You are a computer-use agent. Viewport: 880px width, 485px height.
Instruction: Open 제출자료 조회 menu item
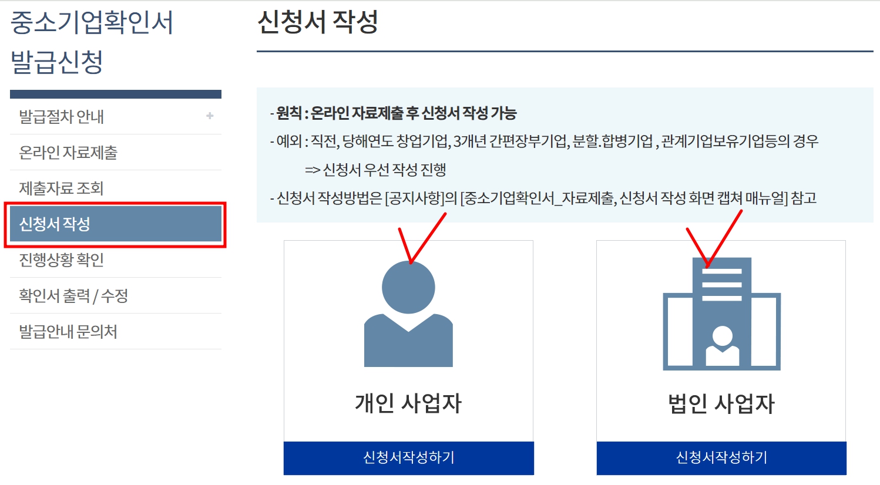click(x=116, y=188)
